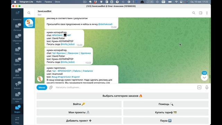Screen dimensions: 222x125
Task: Open the Файл menu
Action: pyautogui.click(x=39, y=2)
